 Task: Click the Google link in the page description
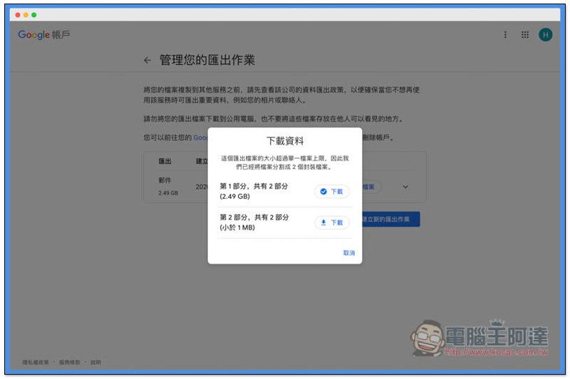pos(200,137)
